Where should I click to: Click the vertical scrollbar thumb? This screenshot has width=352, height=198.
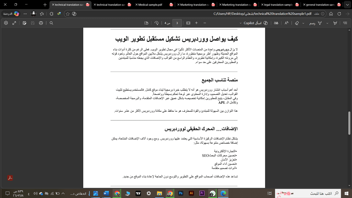(x=349, y=123)
